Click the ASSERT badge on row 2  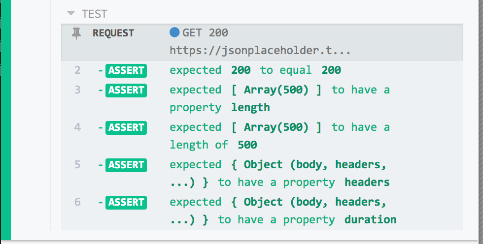click(126, 70)
